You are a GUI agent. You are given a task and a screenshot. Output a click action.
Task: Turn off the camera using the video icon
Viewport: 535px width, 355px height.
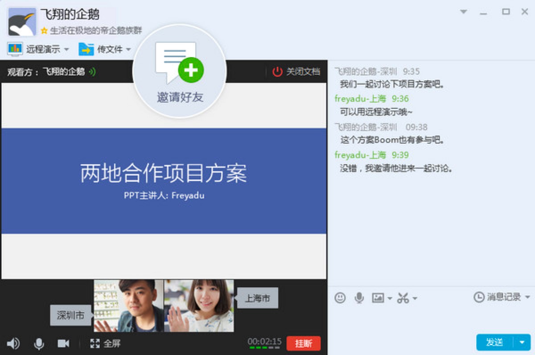(63, 343)
